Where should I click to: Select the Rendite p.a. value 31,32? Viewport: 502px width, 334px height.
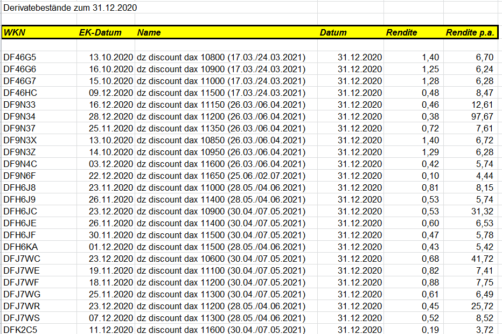(x=482, y=211)
